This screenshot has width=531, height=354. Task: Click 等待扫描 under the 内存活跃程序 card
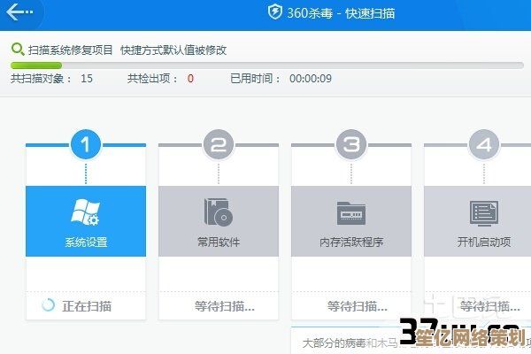pyautogui.click(x=357, y=306)
